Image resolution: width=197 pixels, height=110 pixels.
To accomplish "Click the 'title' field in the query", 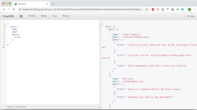I will coord(17,37).
